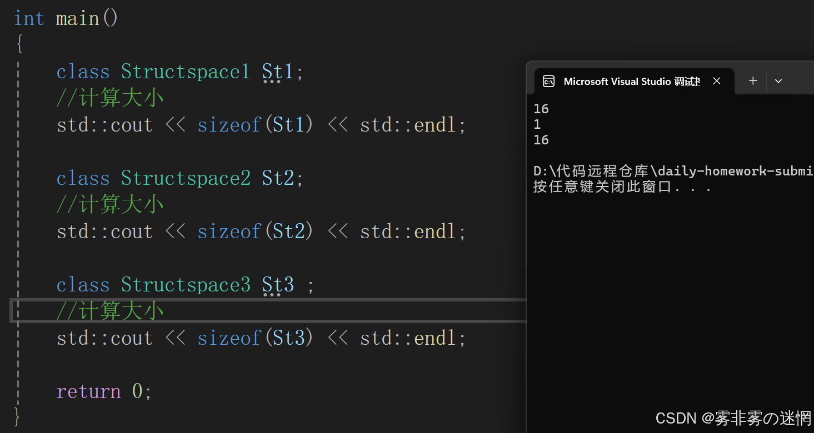Viewport: 814px width, 433px height.
Task: Click the first output value 16 in console
Action: pos(541,108)
